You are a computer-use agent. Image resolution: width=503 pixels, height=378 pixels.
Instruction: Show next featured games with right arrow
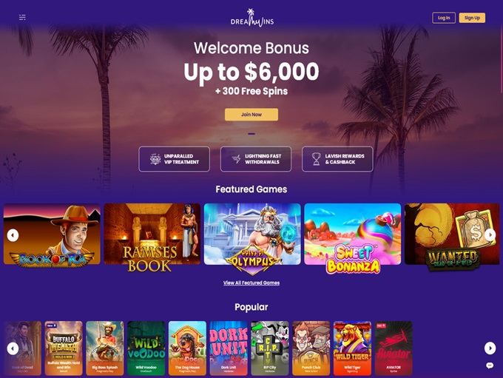pos(490,235)
